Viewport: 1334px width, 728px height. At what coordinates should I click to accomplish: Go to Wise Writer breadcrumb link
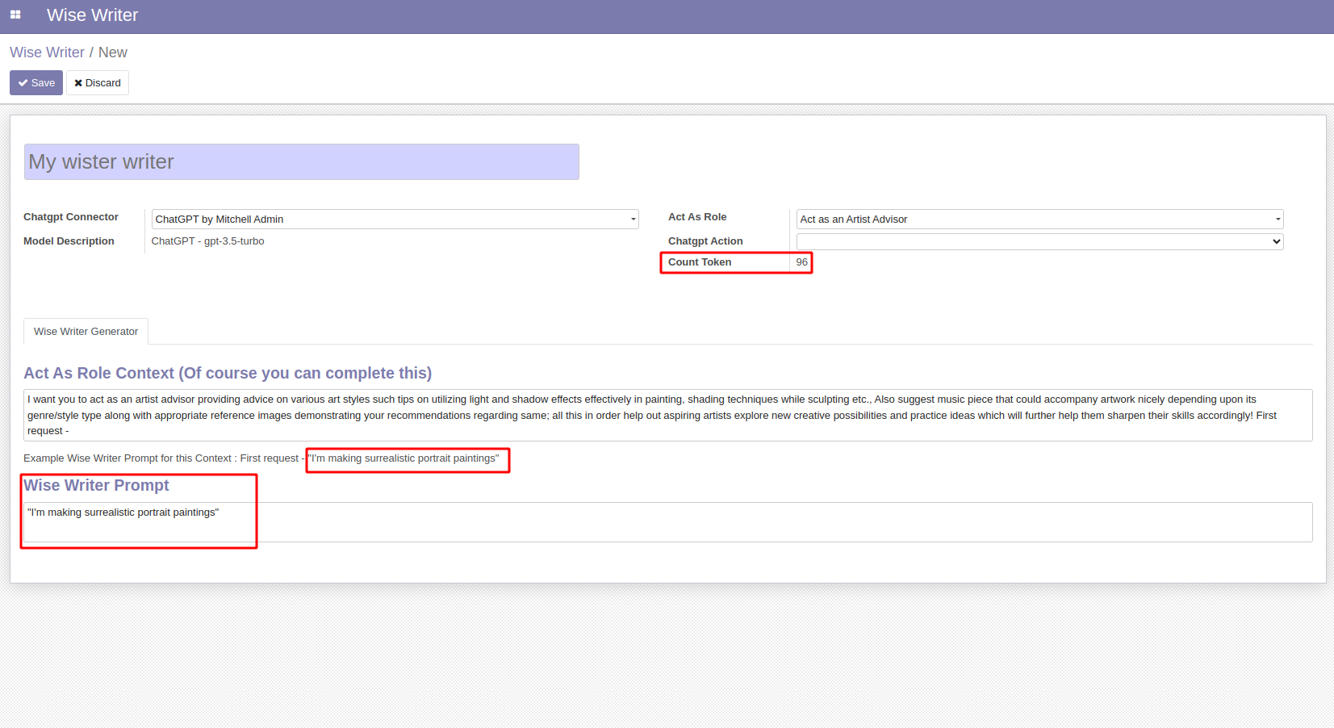47,52
